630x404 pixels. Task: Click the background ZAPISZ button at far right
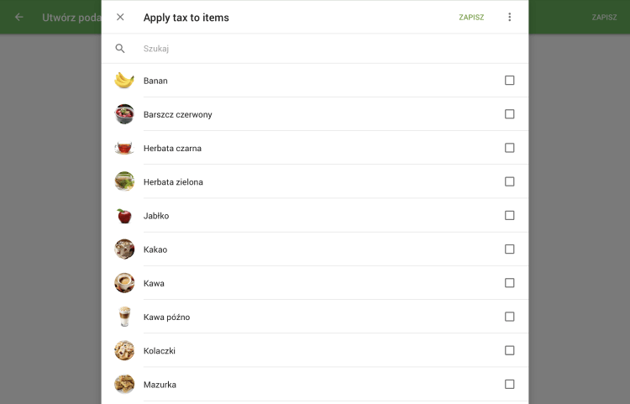(604, 17)
